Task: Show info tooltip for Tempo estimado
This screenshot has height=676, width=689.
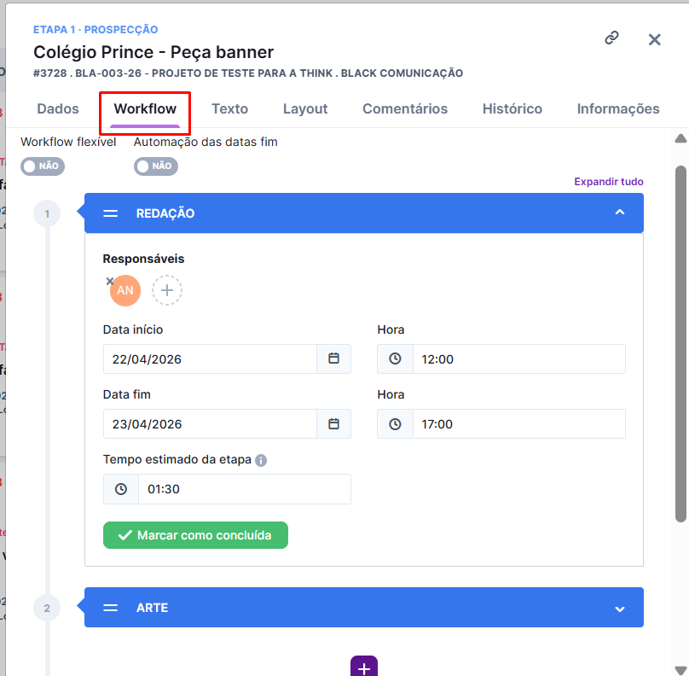Action: (x=261, y=460)
